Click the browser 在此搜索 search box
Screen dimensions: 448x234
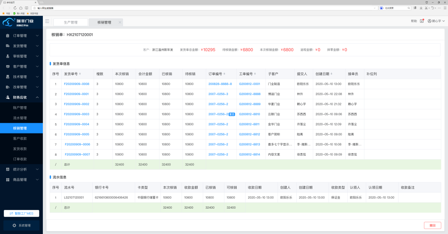395,8
